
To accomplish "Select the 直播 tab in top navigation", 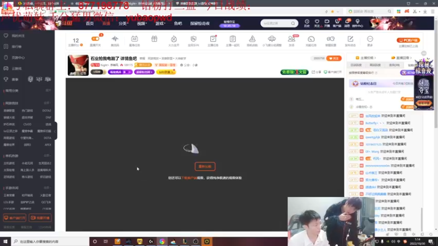I will tap(106, 24).
